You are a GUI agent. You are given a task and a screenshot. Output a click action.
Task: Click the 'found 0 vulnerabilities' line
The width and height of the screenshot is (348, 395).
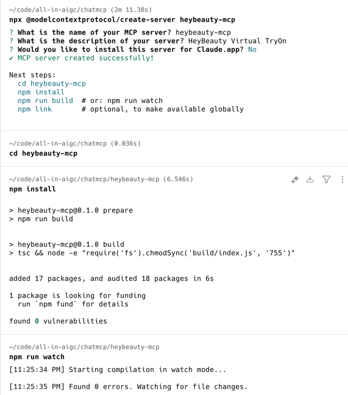coord(58,321)
